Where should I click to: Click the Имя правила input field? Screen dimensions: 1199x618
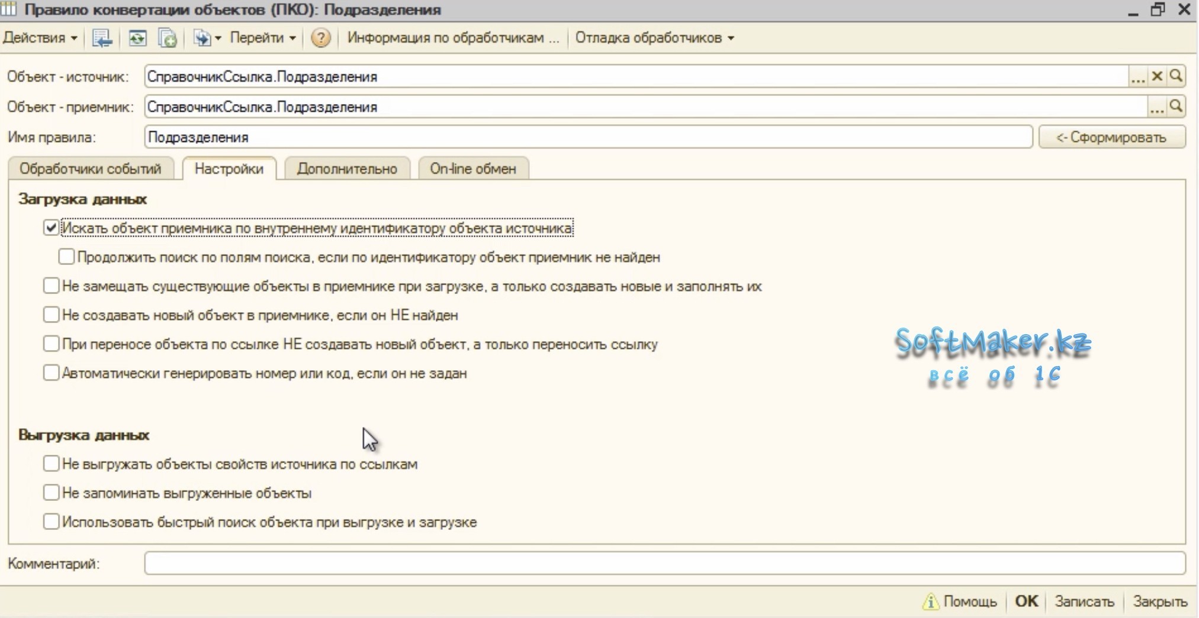coord(589,137)
